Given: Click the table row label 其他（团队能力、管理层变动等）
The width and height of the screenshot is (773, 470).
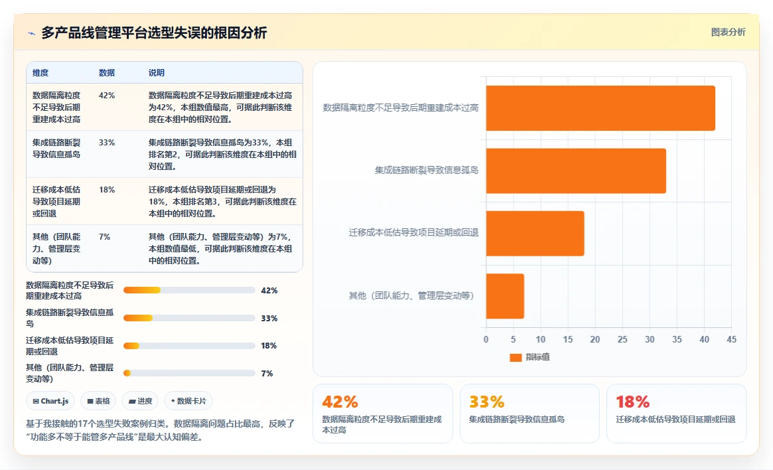Looking at the screenshot, I should [x=56, y=248].
